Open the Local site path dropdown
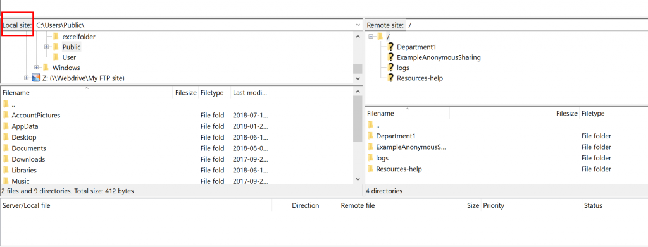 click(358, 25)
